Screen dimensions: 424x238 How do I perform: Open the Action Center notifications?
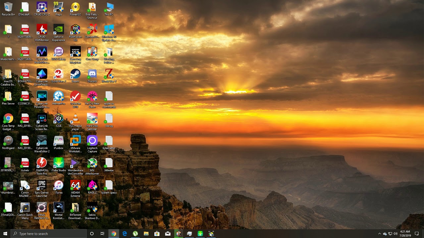tap(417, 234)
